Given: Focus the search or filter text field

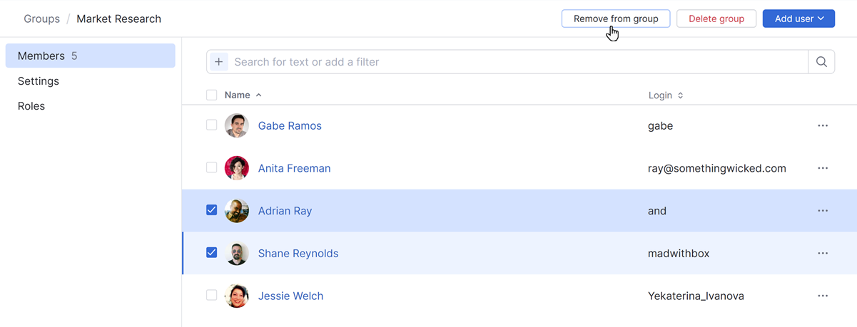Looking at the screenshot, I should pos(514,62).
